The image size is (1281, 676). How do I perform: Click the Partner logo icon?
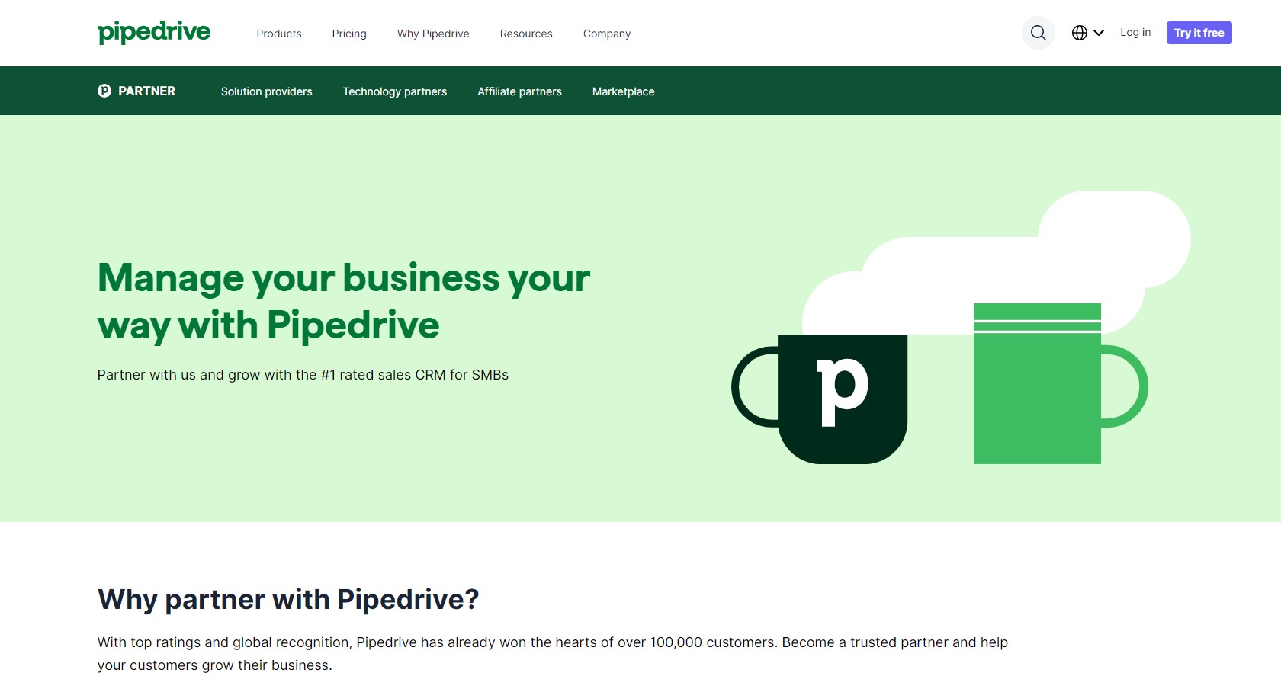[x=104, y=91]
